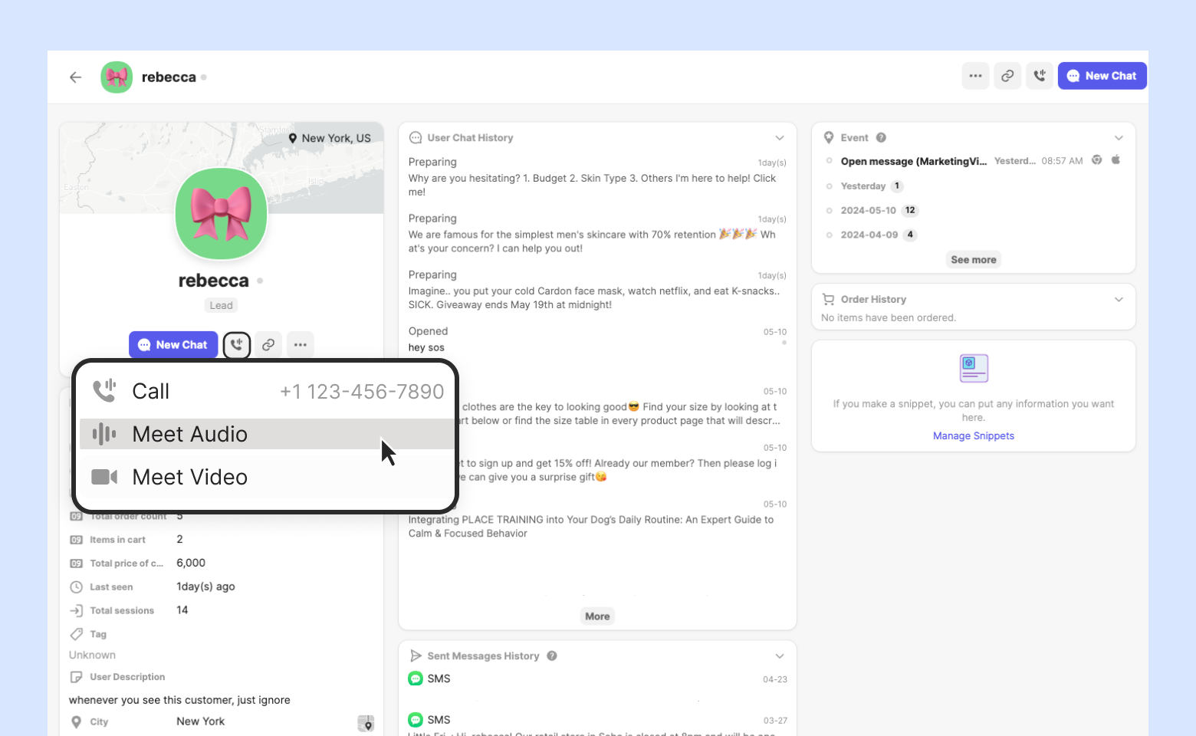1196x736 pixels.
Task: Expand the 2024-04-09 event group
Action: tap(879, 235)
